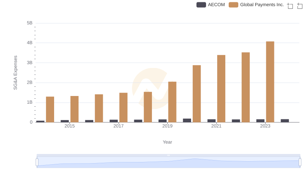307x177 pixels.
Task: Select the 2021 Global Payments bar
Action: (x=221, y=89)
